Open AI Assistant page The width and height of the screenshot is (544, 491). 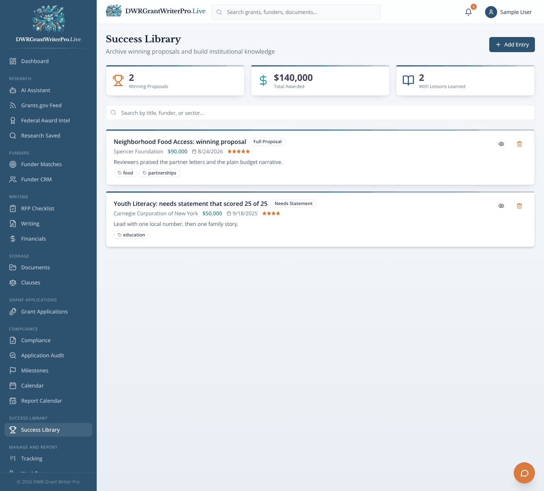tap(48, 90)
